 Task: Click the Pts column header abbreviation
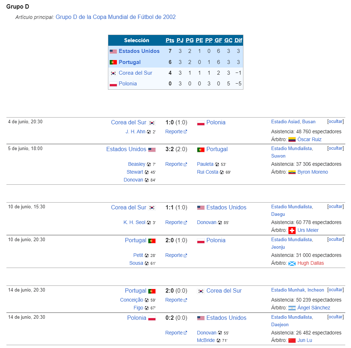pyautogui.click(x=170, y=40)
